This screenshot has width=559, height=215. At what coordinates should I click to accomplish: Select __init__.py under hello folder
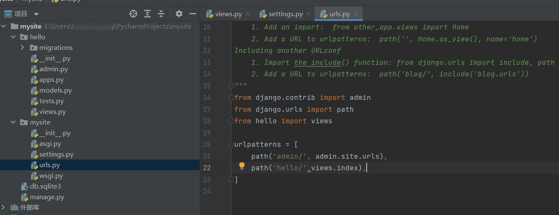55,58
